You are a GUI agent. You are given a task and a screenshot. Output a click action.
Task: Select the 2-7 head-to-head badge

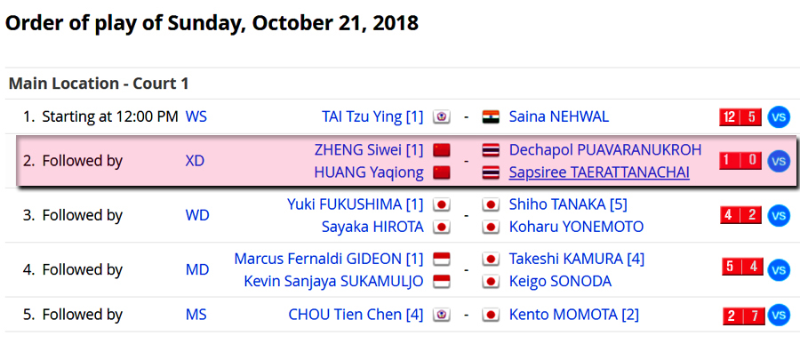[744, 316]
